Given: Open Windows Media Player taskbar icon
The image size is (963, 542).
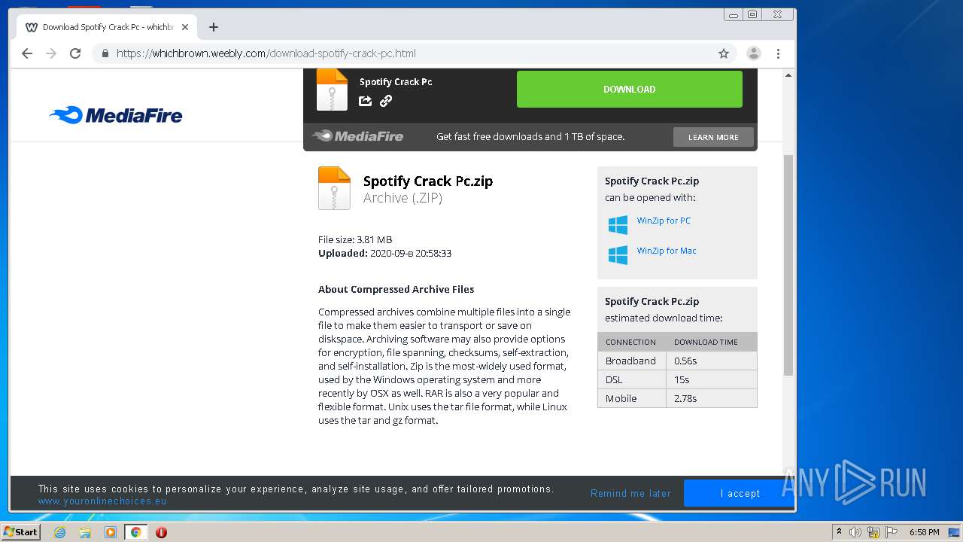Looking at the screenshot, I should [x=111, y=532].
